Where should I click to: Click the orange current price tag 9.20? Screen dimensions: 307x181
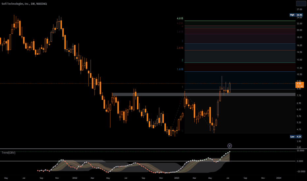coord(299,85)
